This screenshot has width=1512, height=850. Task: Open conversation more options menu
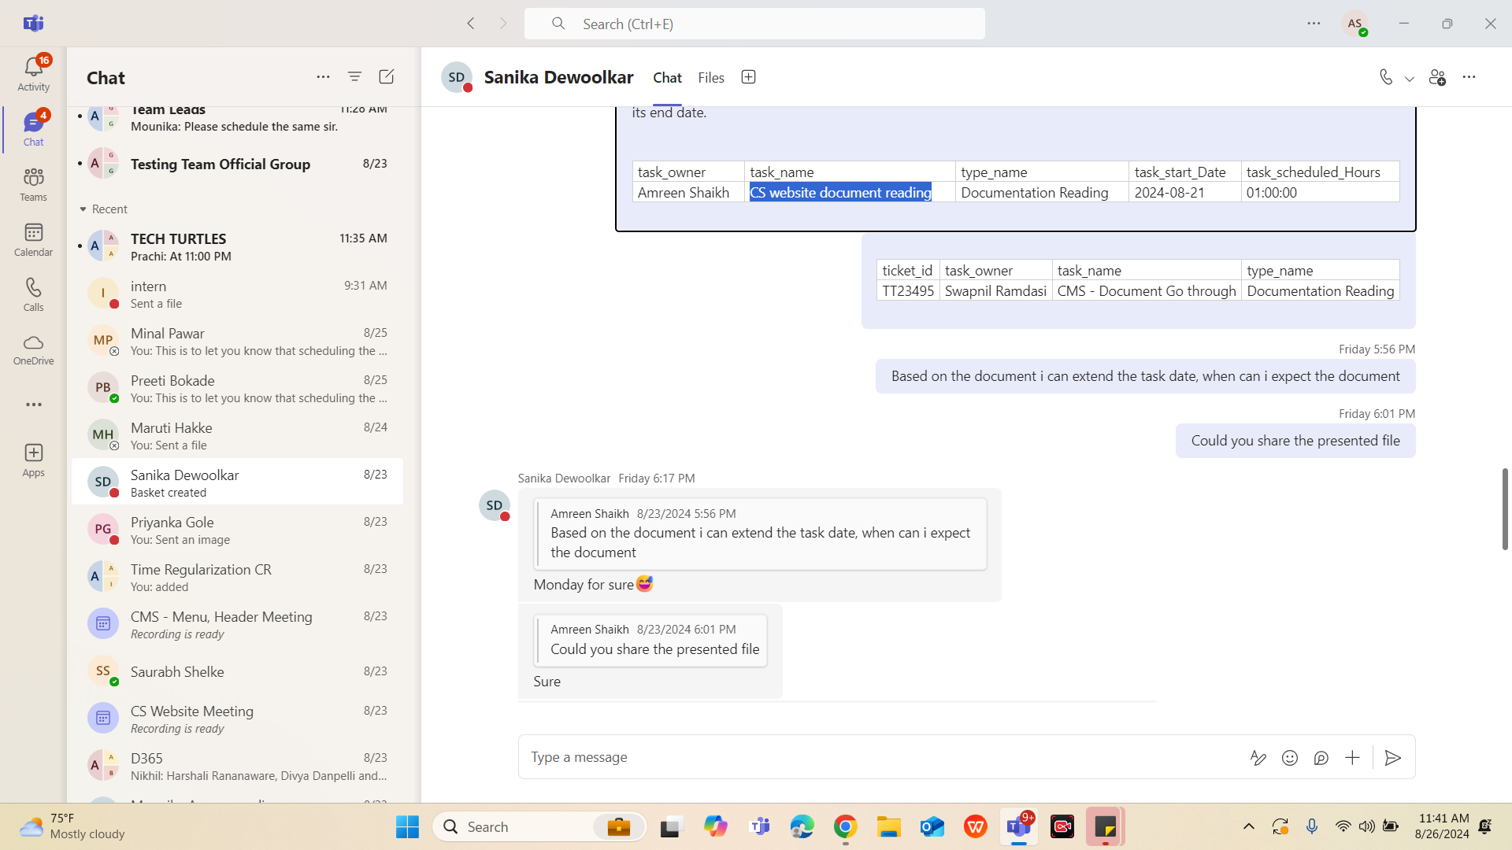pyautogui.click(x=1469, y=76)
